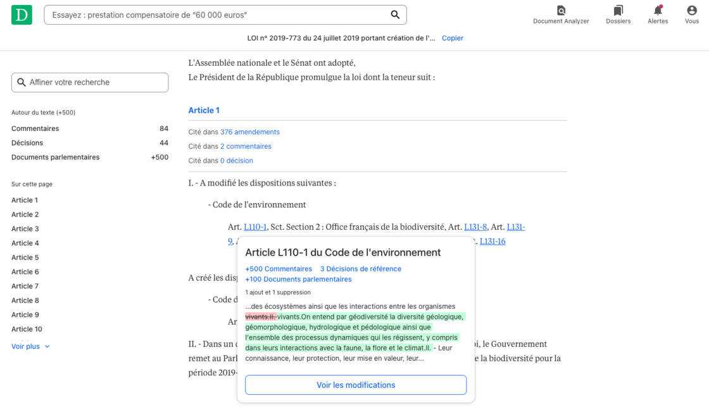Jump to Article 5 in sidebar

[25, 258]
